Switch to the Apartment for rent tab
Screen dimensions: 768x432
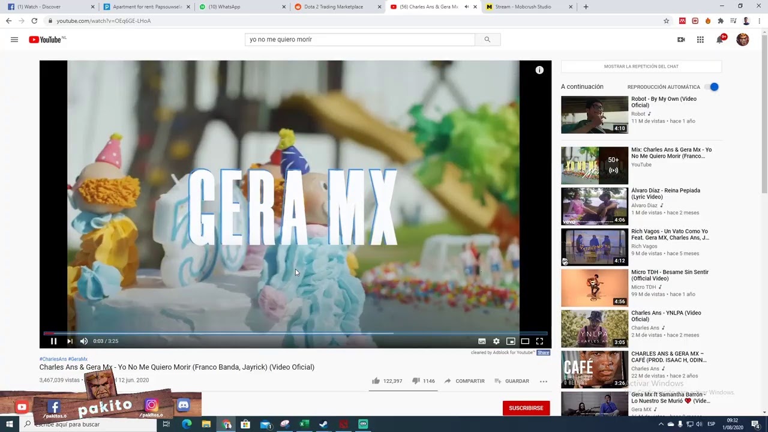point(146,7)
